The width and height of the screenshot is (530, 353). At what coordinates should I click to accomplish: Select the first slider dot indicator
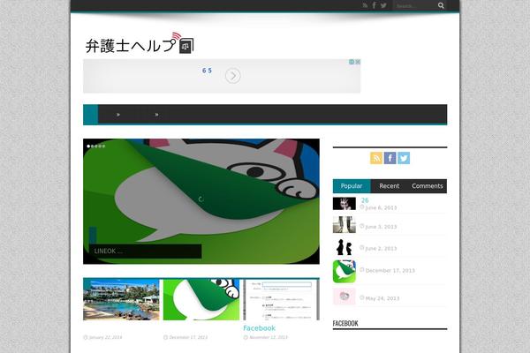point(88,146)
